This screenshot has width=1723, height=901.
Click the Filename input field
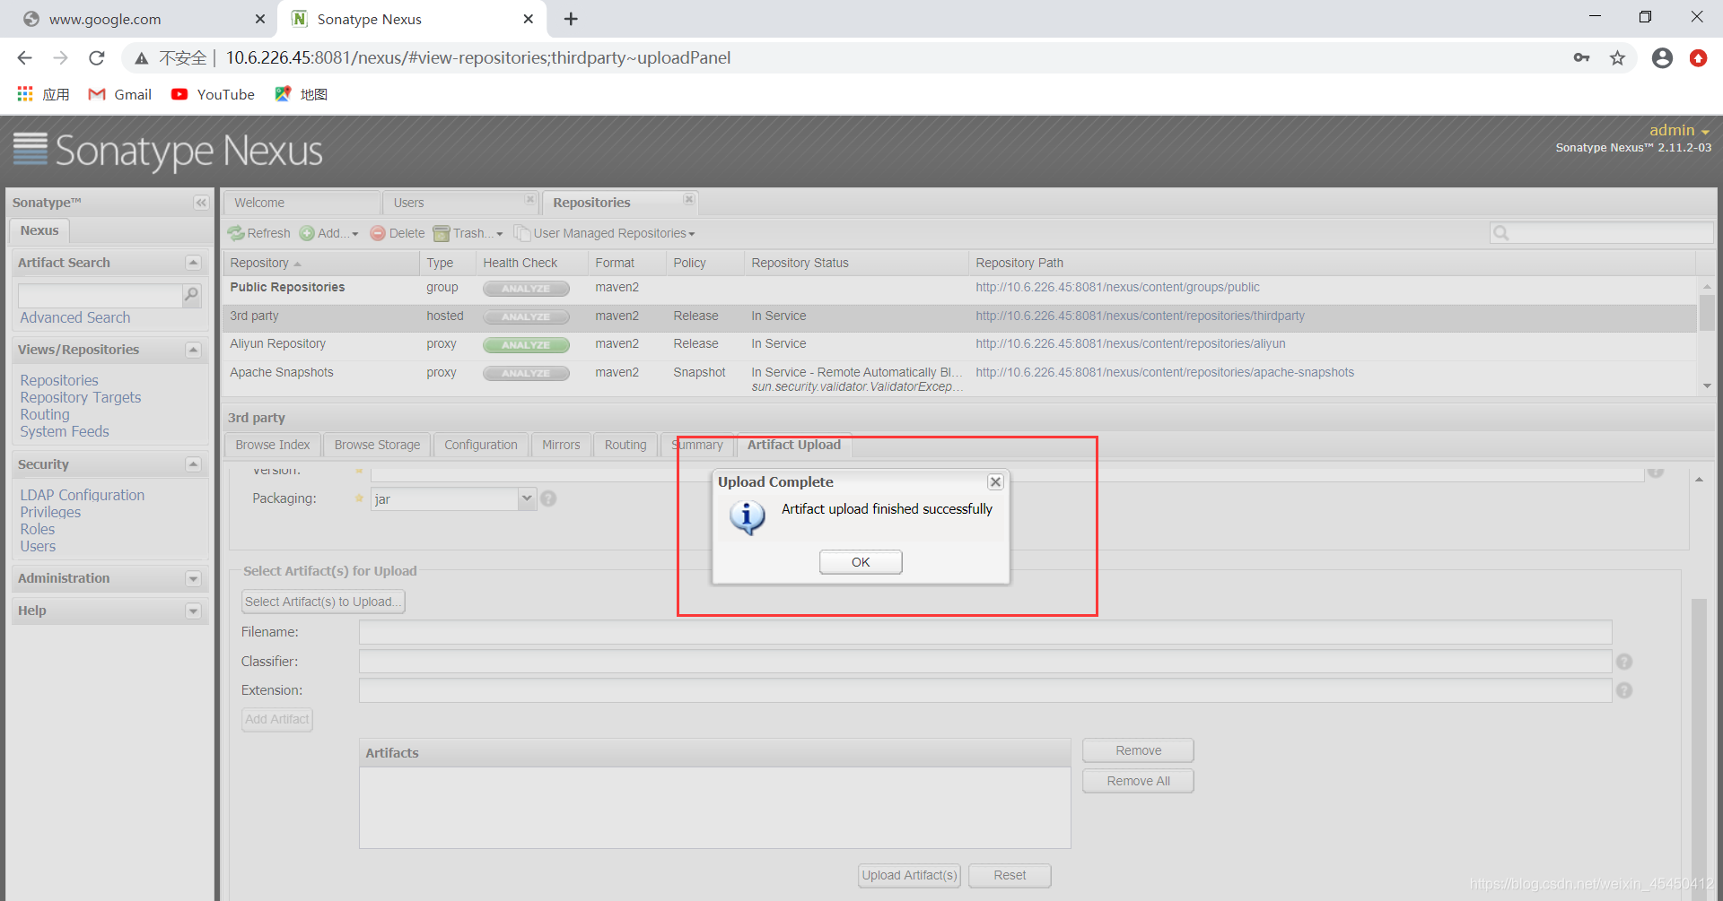pyautogui.click(x=985, y=632)
